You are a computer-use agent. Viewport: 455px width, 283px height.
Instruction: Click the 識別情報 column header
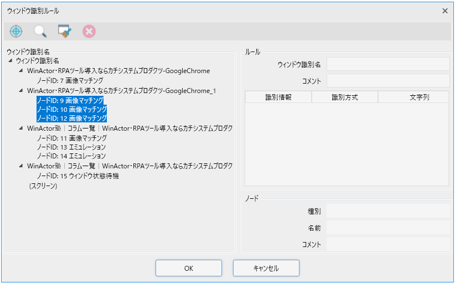[x=278, y=97]
